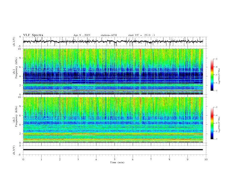The width and height of the screenshot is (232, 179).
Task: Click the ch.1 spectrogram color bar
Action: [212, 75]
